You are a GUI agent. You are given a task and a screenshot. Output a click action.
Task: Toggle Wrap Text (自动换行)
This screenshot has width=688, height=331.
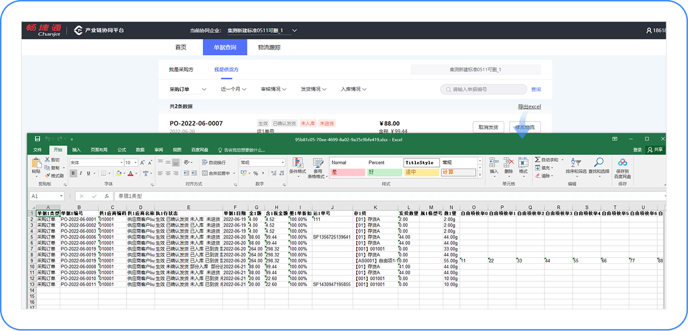214,163
